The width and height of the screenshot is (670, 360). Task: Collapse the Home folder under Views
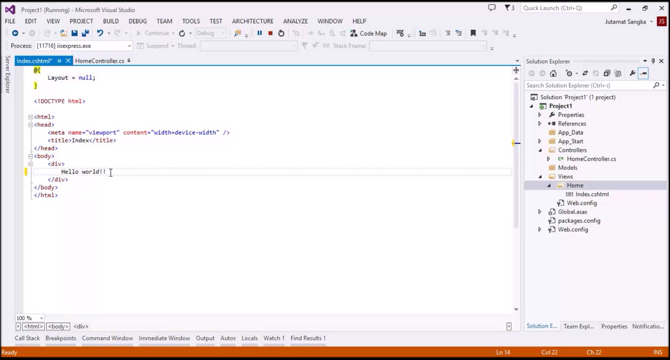549,185
